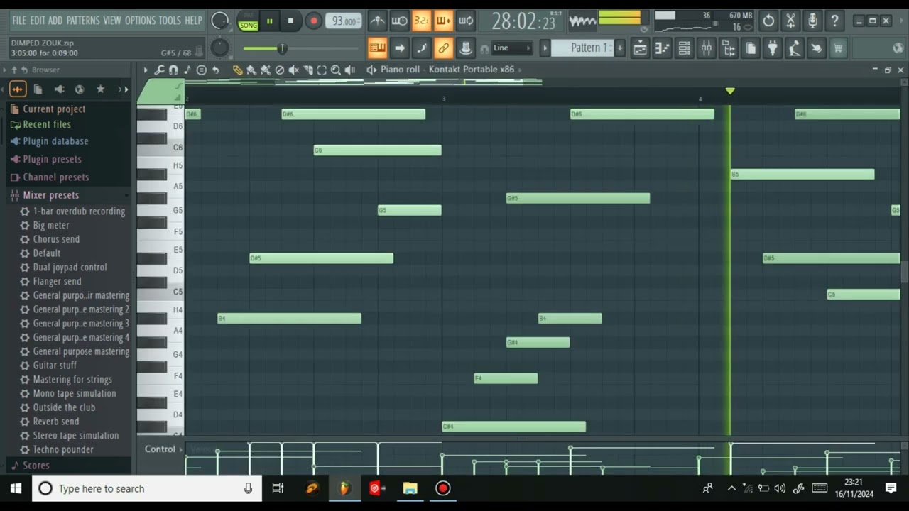Select the Delete tool in piano roll

point(280,70)
